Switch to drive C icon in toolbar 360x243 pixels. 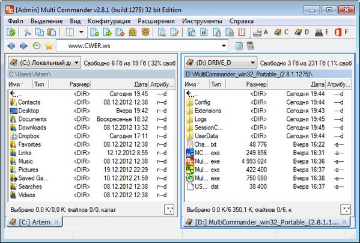point(281,32)
